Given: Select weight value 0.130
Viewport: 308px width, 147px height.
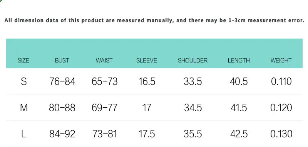Looking at the screenshot, I should pyautogui.click(x=281, y=134).
